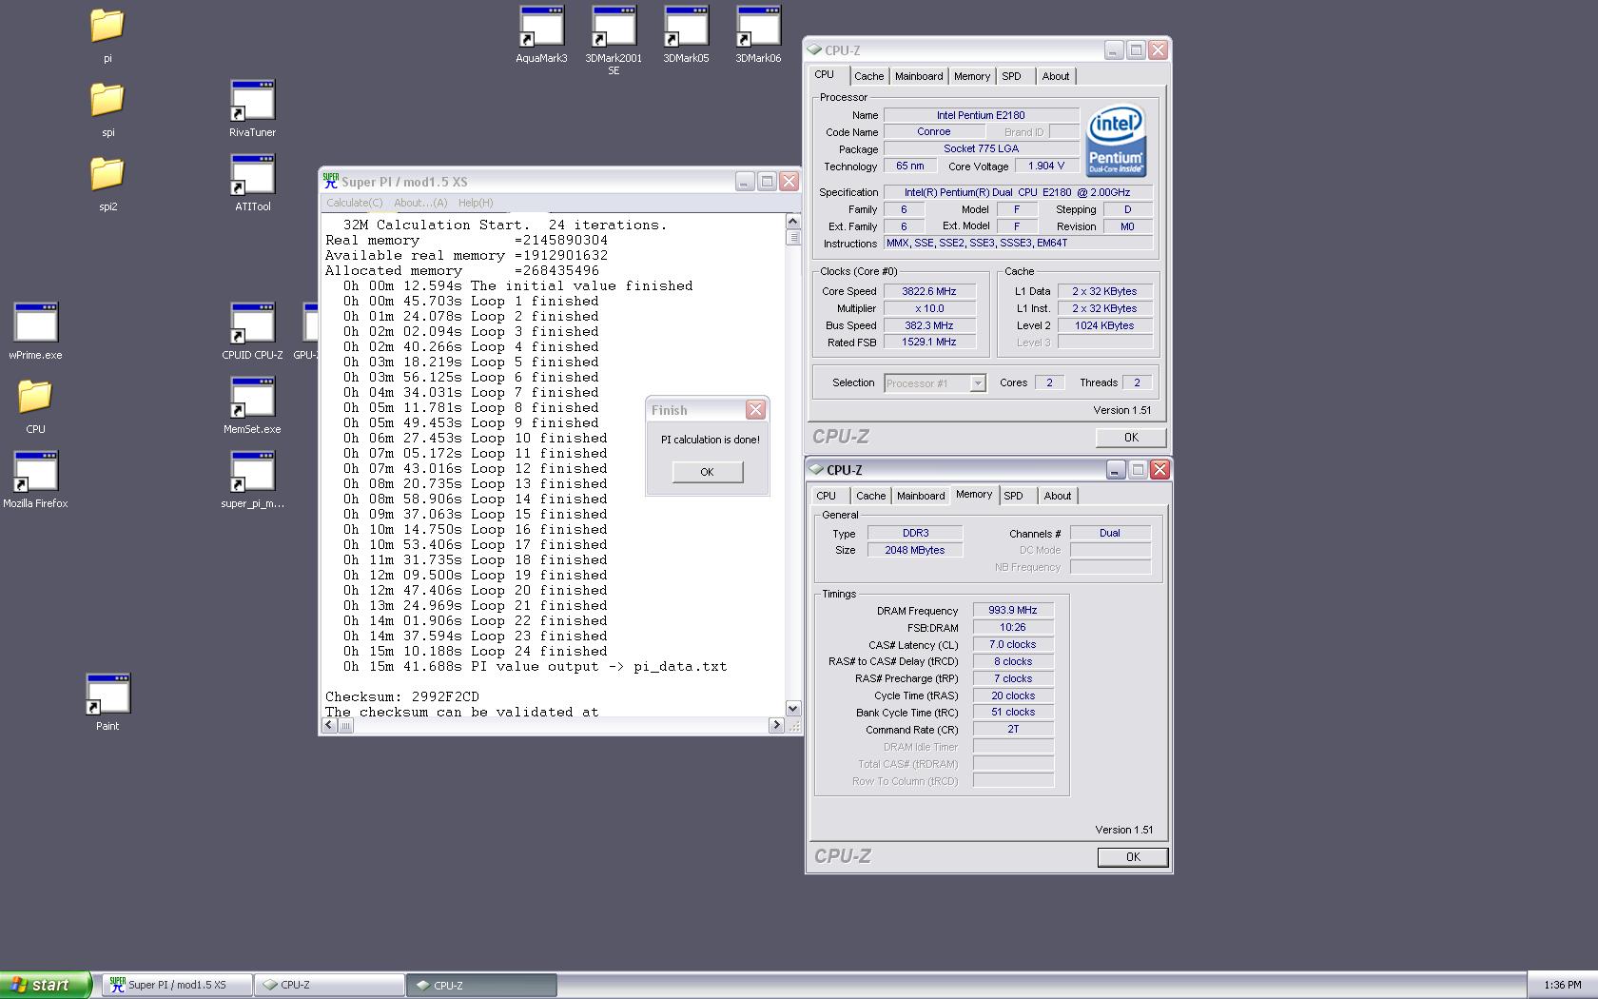Close the Finish dialog
Screen dimensions: 1598x999
coord(755,410)
